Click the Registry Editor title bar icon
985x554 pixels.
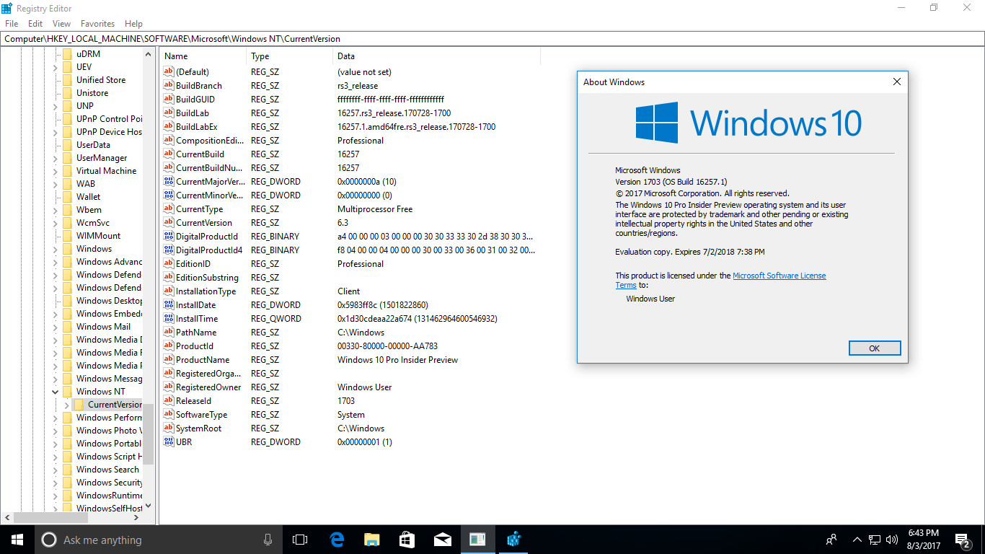tap(7, 8)
